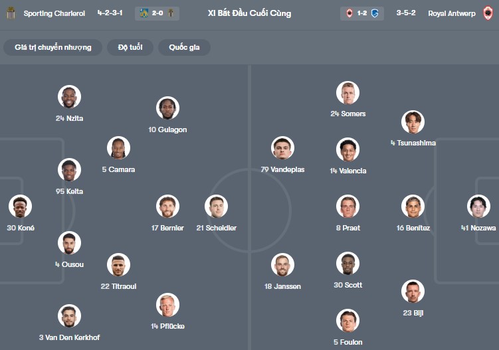
Task: Click Vandeplas's number 79 avatar
Action: (282, 148)
